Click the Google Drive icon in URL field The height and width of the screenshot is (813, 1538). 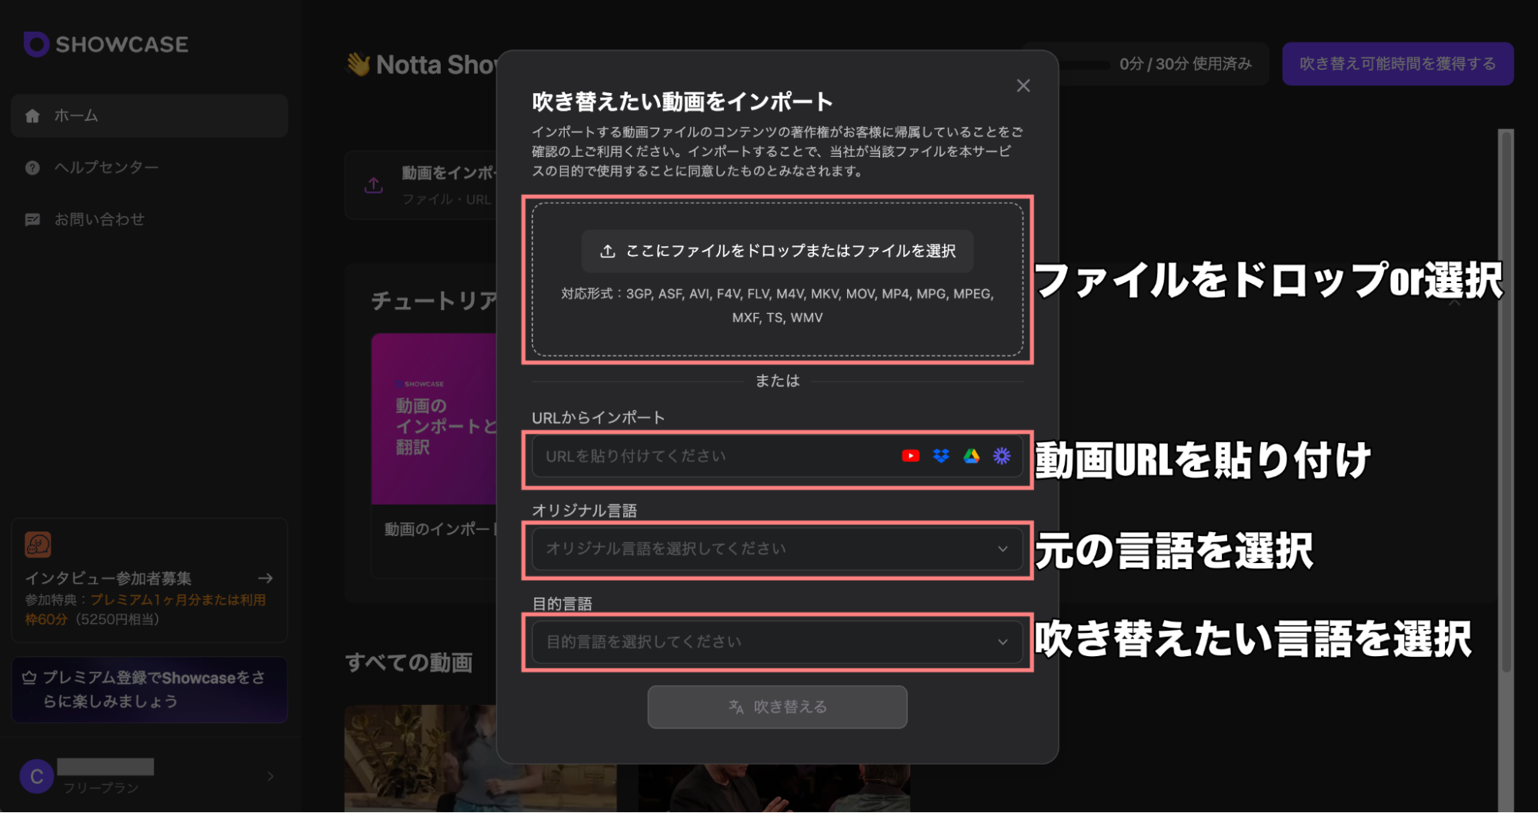point(972,456)
